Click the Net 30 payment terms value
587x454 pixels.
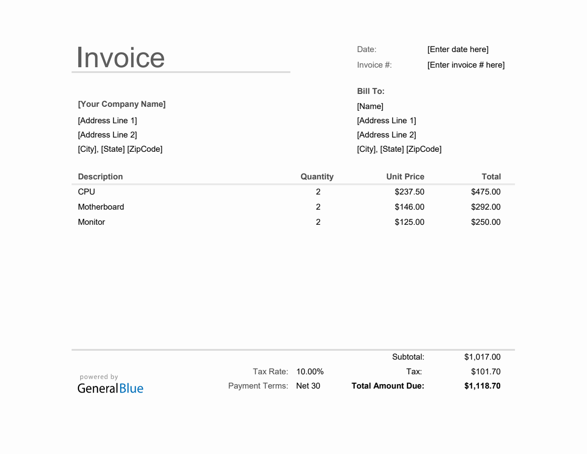[x=308, y=385]
